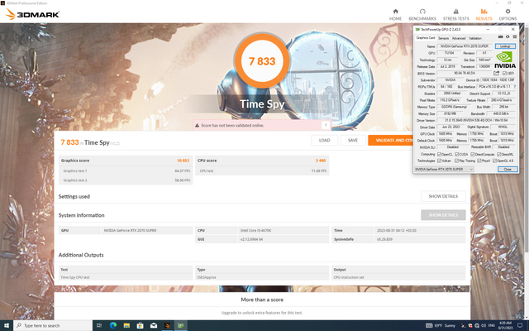
Task: Click the Save result button
Action: pyautogui.click(x=353, y=141)
